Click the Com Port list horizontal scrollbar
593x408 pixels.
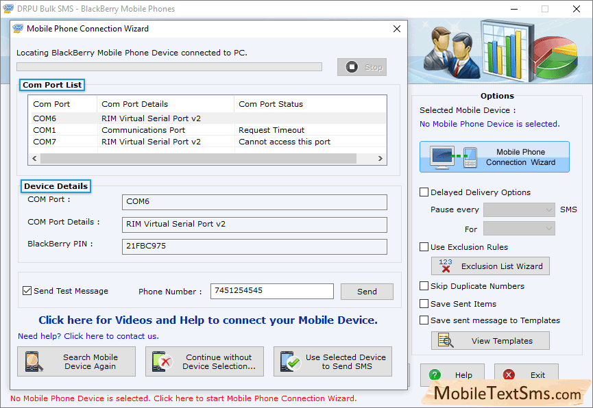click(x=198, y=158)
